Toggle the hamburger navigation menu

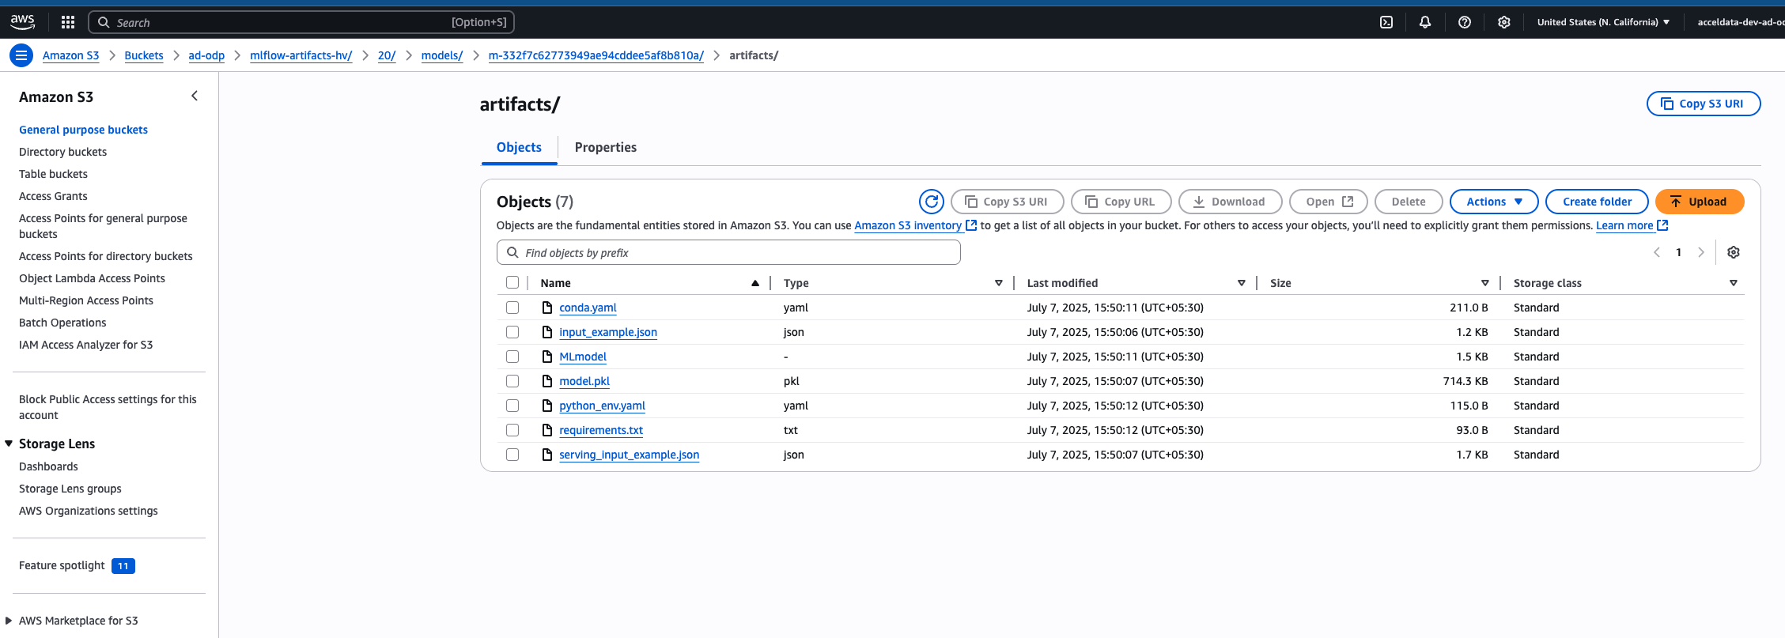21,55
